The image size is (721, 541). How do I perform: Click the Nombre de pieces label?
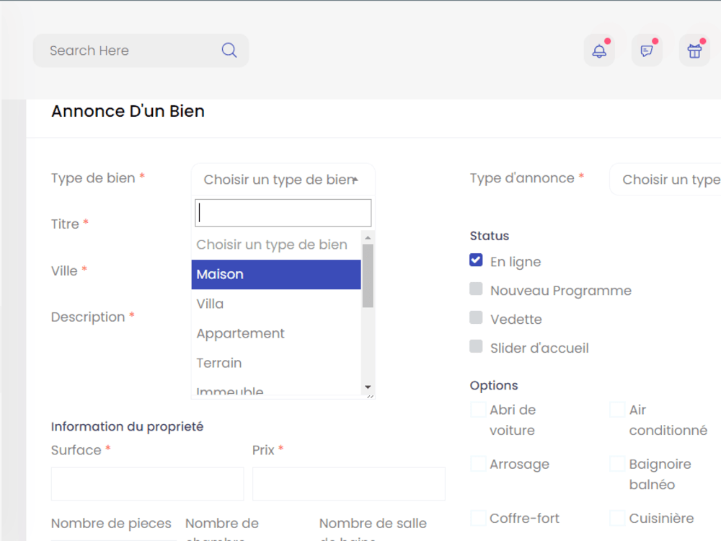[111, 524]
